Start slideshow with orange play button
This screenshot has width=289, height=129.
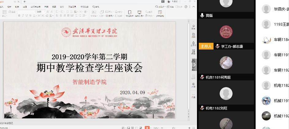[147, 127]
